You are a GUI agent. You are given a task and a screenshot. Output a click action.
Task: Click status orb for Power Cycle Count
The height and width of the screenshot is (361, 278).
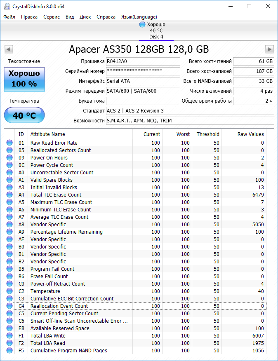coord(9,165)
